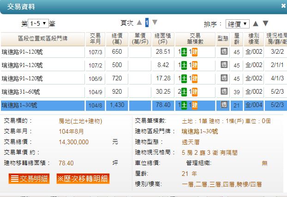Click green 土 icon in 107/2 row
The height and width of the screenshot is (197, 287).
coord(184,65)
